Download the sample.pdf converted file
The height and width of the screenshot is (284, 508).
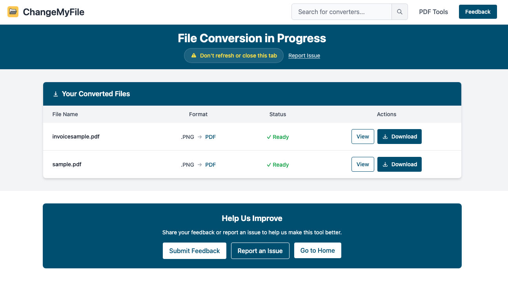(x=399, y=164)
